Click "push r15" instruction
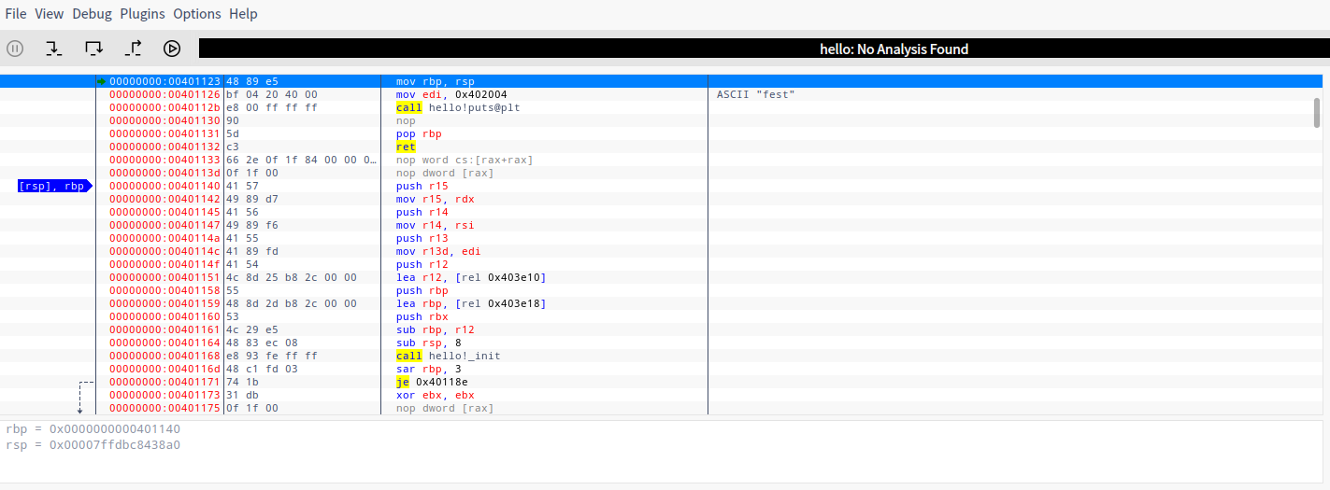The height and width of the screenshot is (490, 1330). (422, 186)
